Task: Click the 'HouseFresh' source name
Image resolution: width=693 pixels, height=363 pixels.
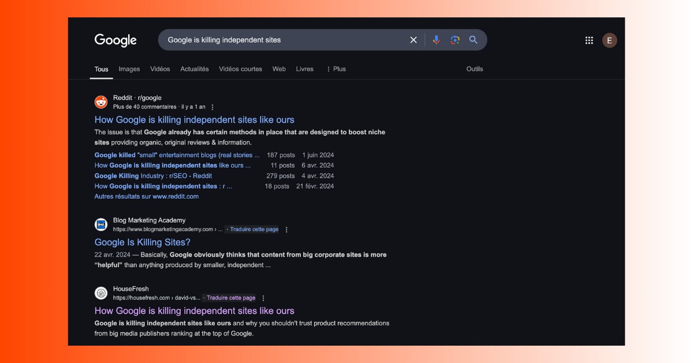Action: [131, 289]
